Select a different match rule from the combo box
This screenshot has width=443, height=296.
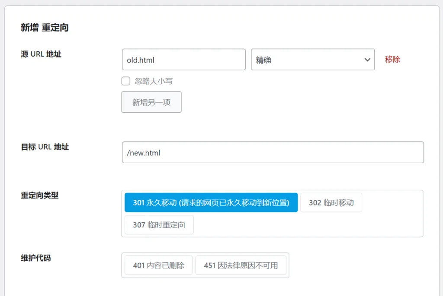click(312, 60)
